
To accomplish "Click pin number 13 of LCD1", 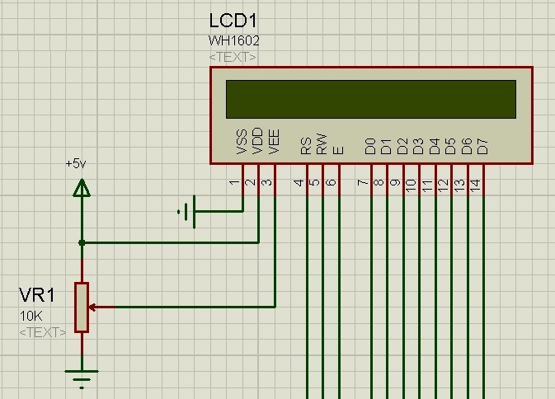I will (x=459, y=185).
